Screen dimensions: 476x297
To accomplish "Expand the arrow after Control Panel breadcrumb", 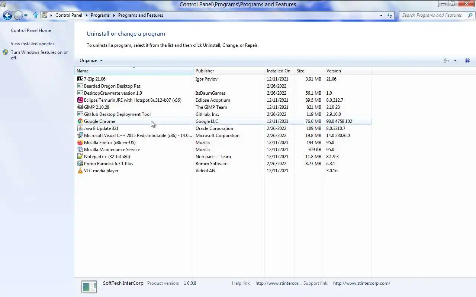I will click(x=86, y=15).
